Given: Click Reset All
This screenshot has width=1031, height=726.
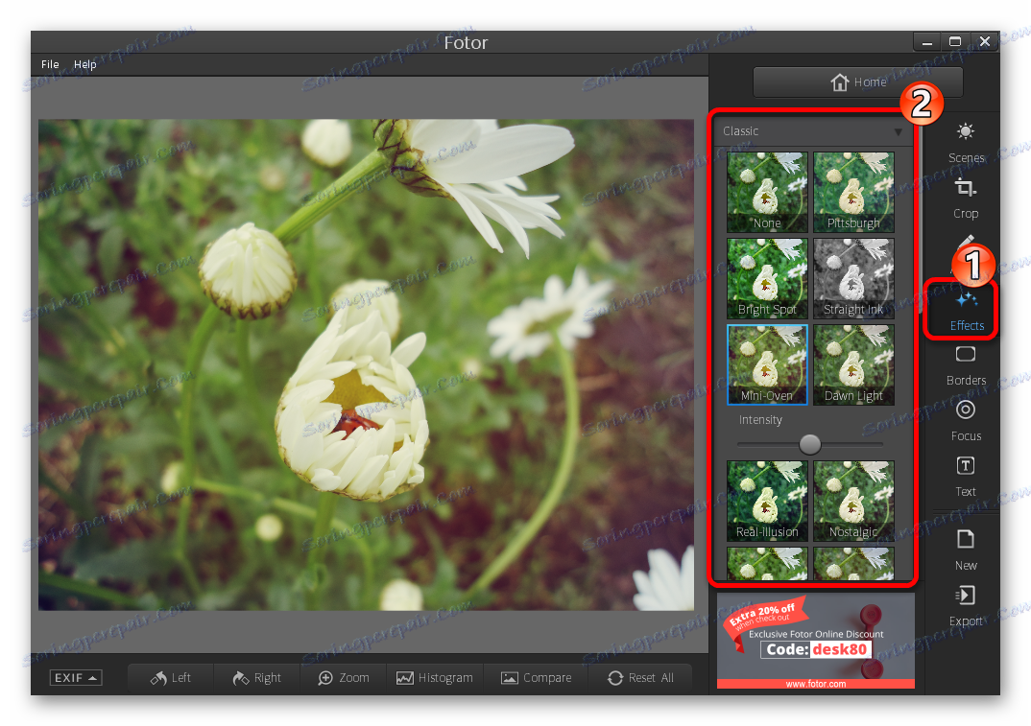Looking at the screenshot, I should [x=640, y=677].
